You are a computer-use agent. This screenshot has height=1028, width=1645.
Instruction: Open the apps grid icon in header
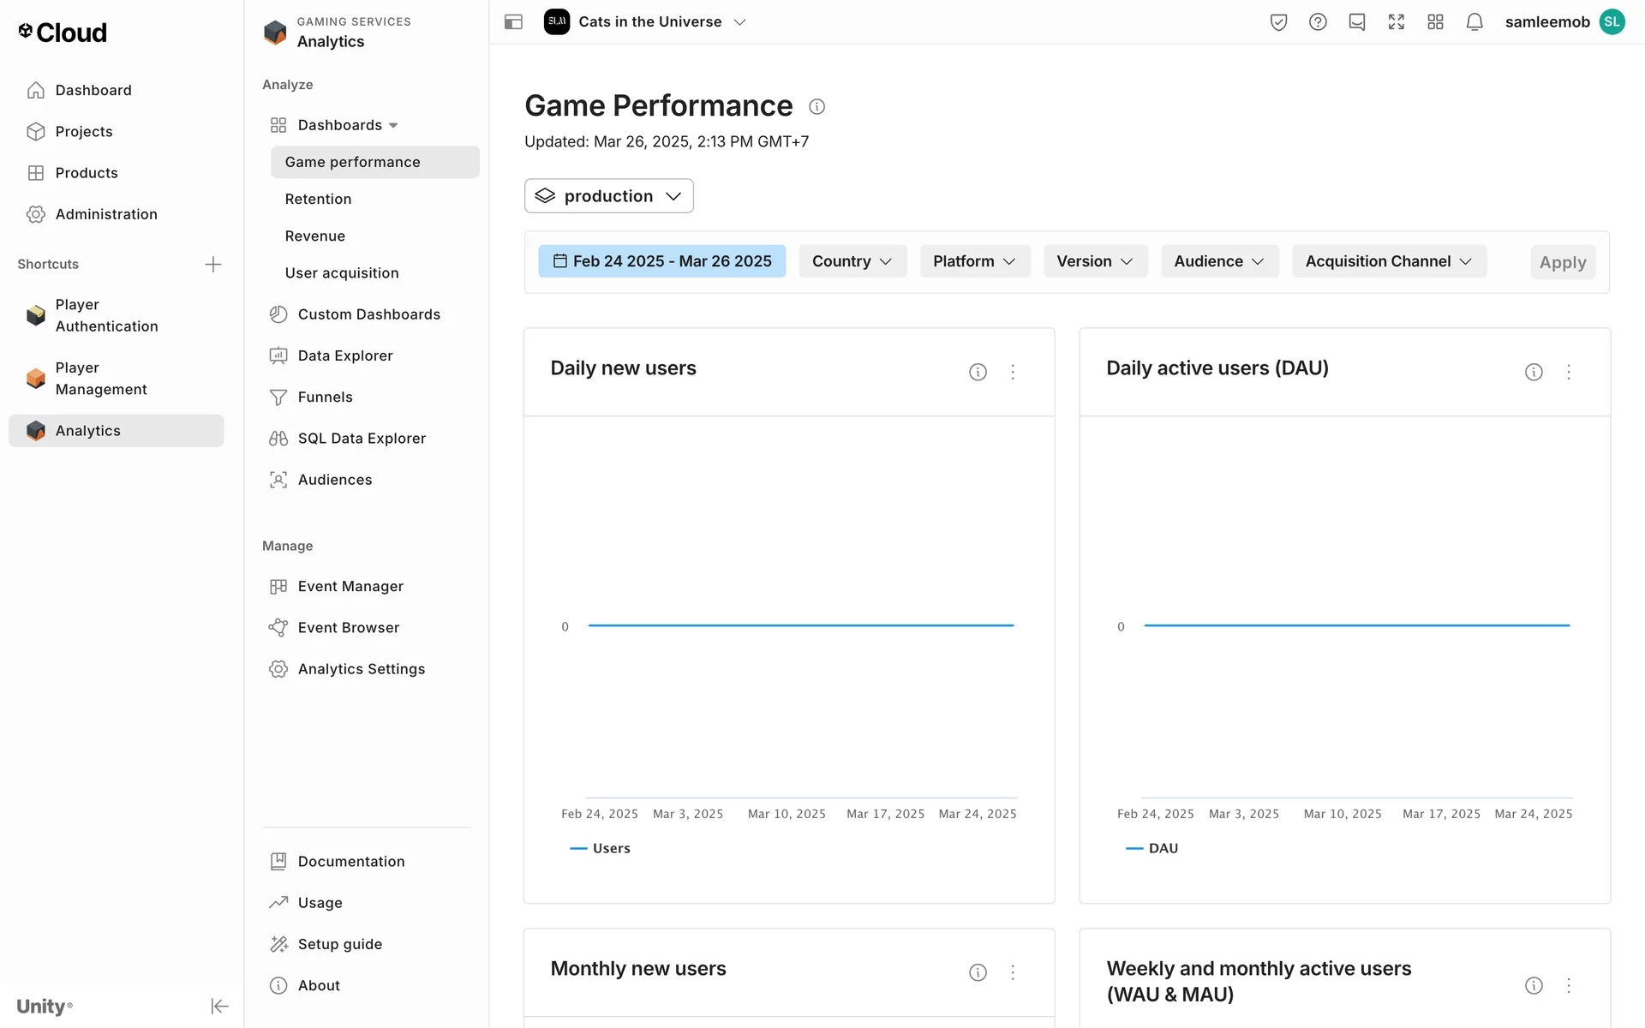pos(1435,22)
